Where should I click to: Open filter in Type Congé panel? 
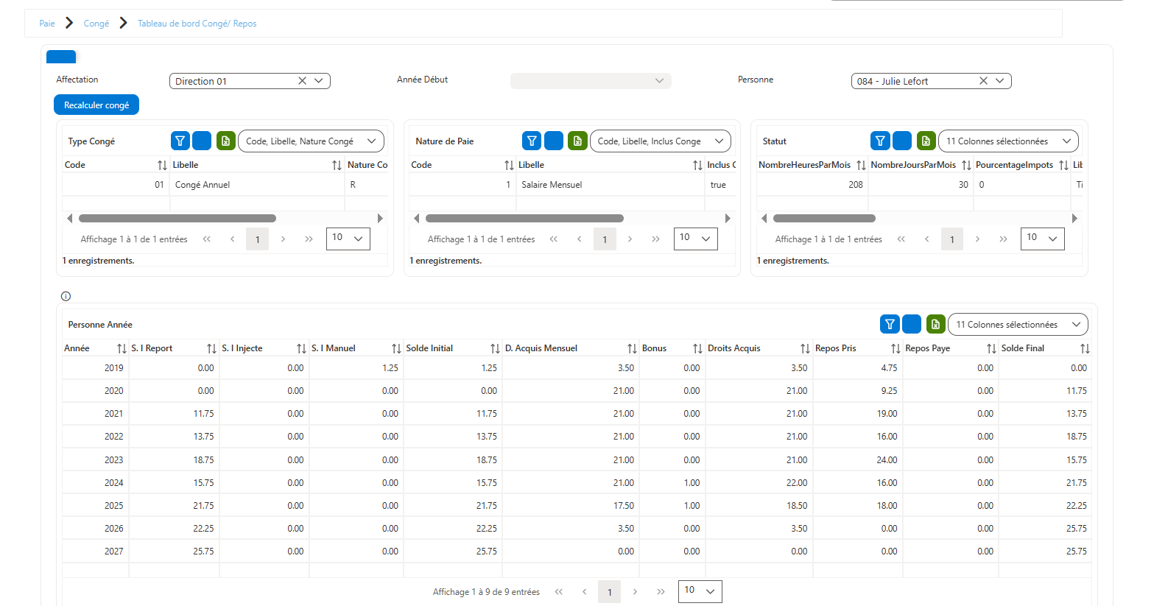click(x=180, y=141)
